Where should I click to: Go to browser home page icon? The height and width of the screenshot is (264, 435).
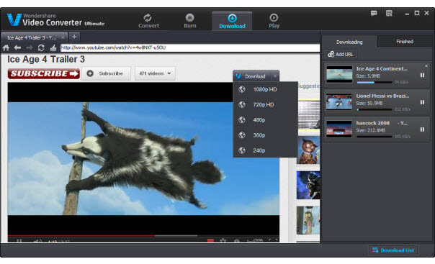(6, 48)
